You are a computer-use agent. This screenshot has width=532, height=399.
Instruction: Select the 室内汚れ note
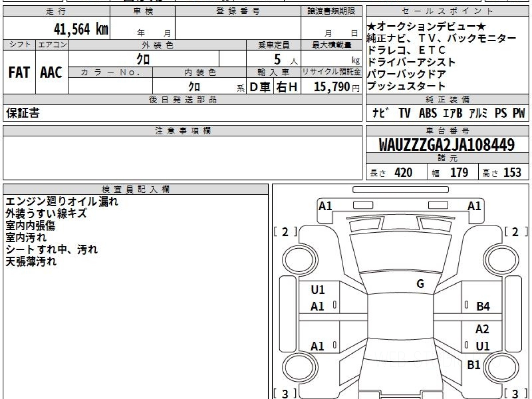(x=26, y=238)
